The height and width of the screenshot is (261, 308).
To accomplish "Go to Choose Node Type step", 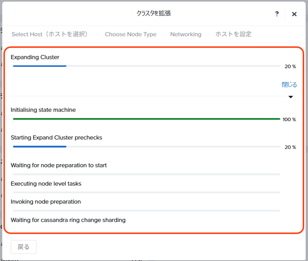I will pyautogui.click(x=130, y=34).
